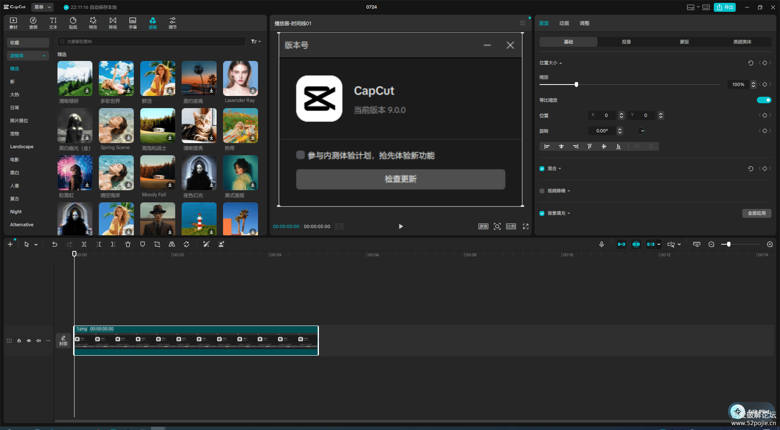Switch to the 动画 animation tab
780x430 pixels.
(564, 23)
